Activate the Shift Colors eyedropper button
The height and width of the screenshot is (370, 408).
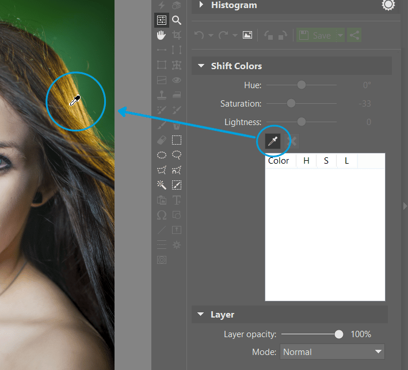pos(273,141)
